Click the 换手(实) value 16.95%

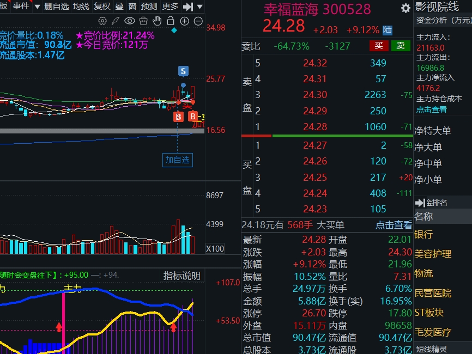click(396, 301)
